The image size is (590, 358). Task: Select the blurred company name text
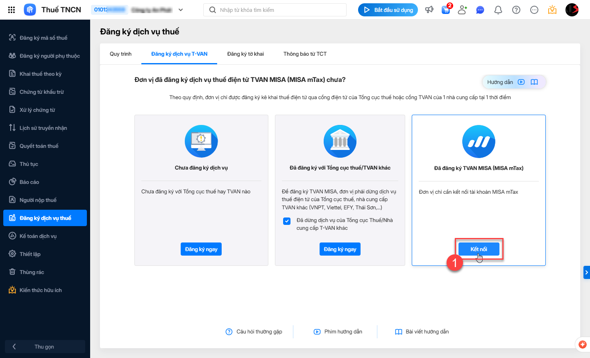click(152, 10)
